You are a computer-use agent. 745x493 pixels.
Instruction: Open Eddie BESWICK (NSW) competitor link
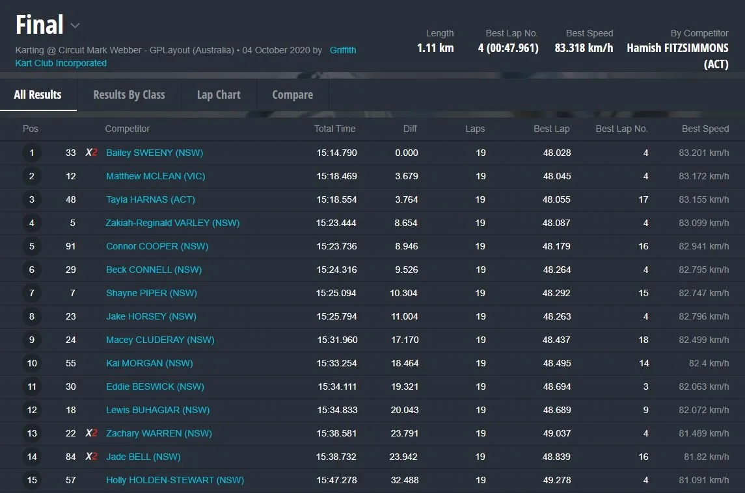click(x=155, y=386)
